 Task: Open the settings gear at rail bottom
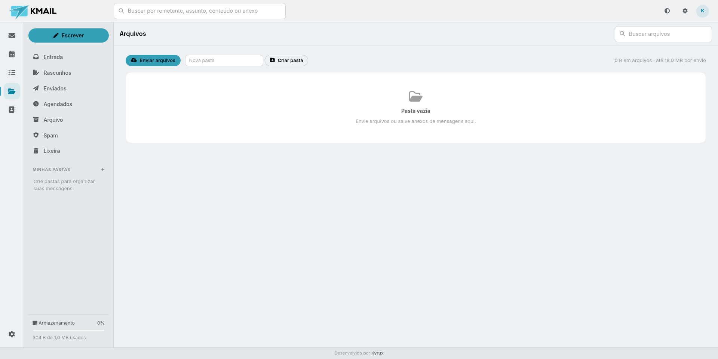tap(12, 334)
